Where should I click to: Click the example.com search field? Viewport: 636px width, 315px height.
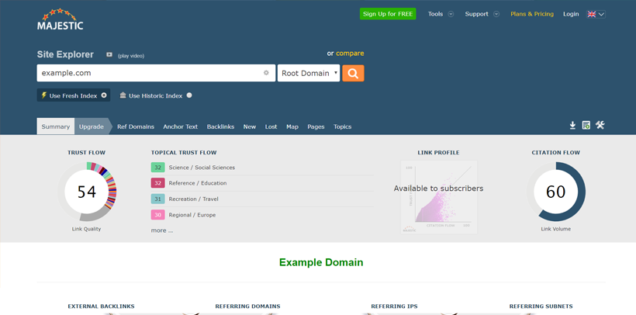(x=156, y=73)
